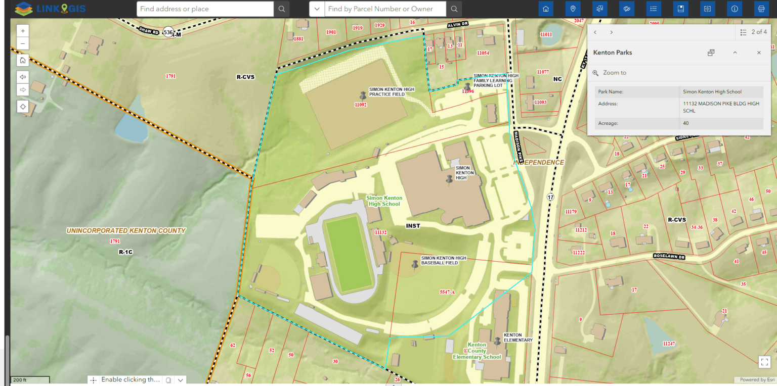Open the Basemap gallery icon
The image size is (777, 386).
click(x=627, y=9)
